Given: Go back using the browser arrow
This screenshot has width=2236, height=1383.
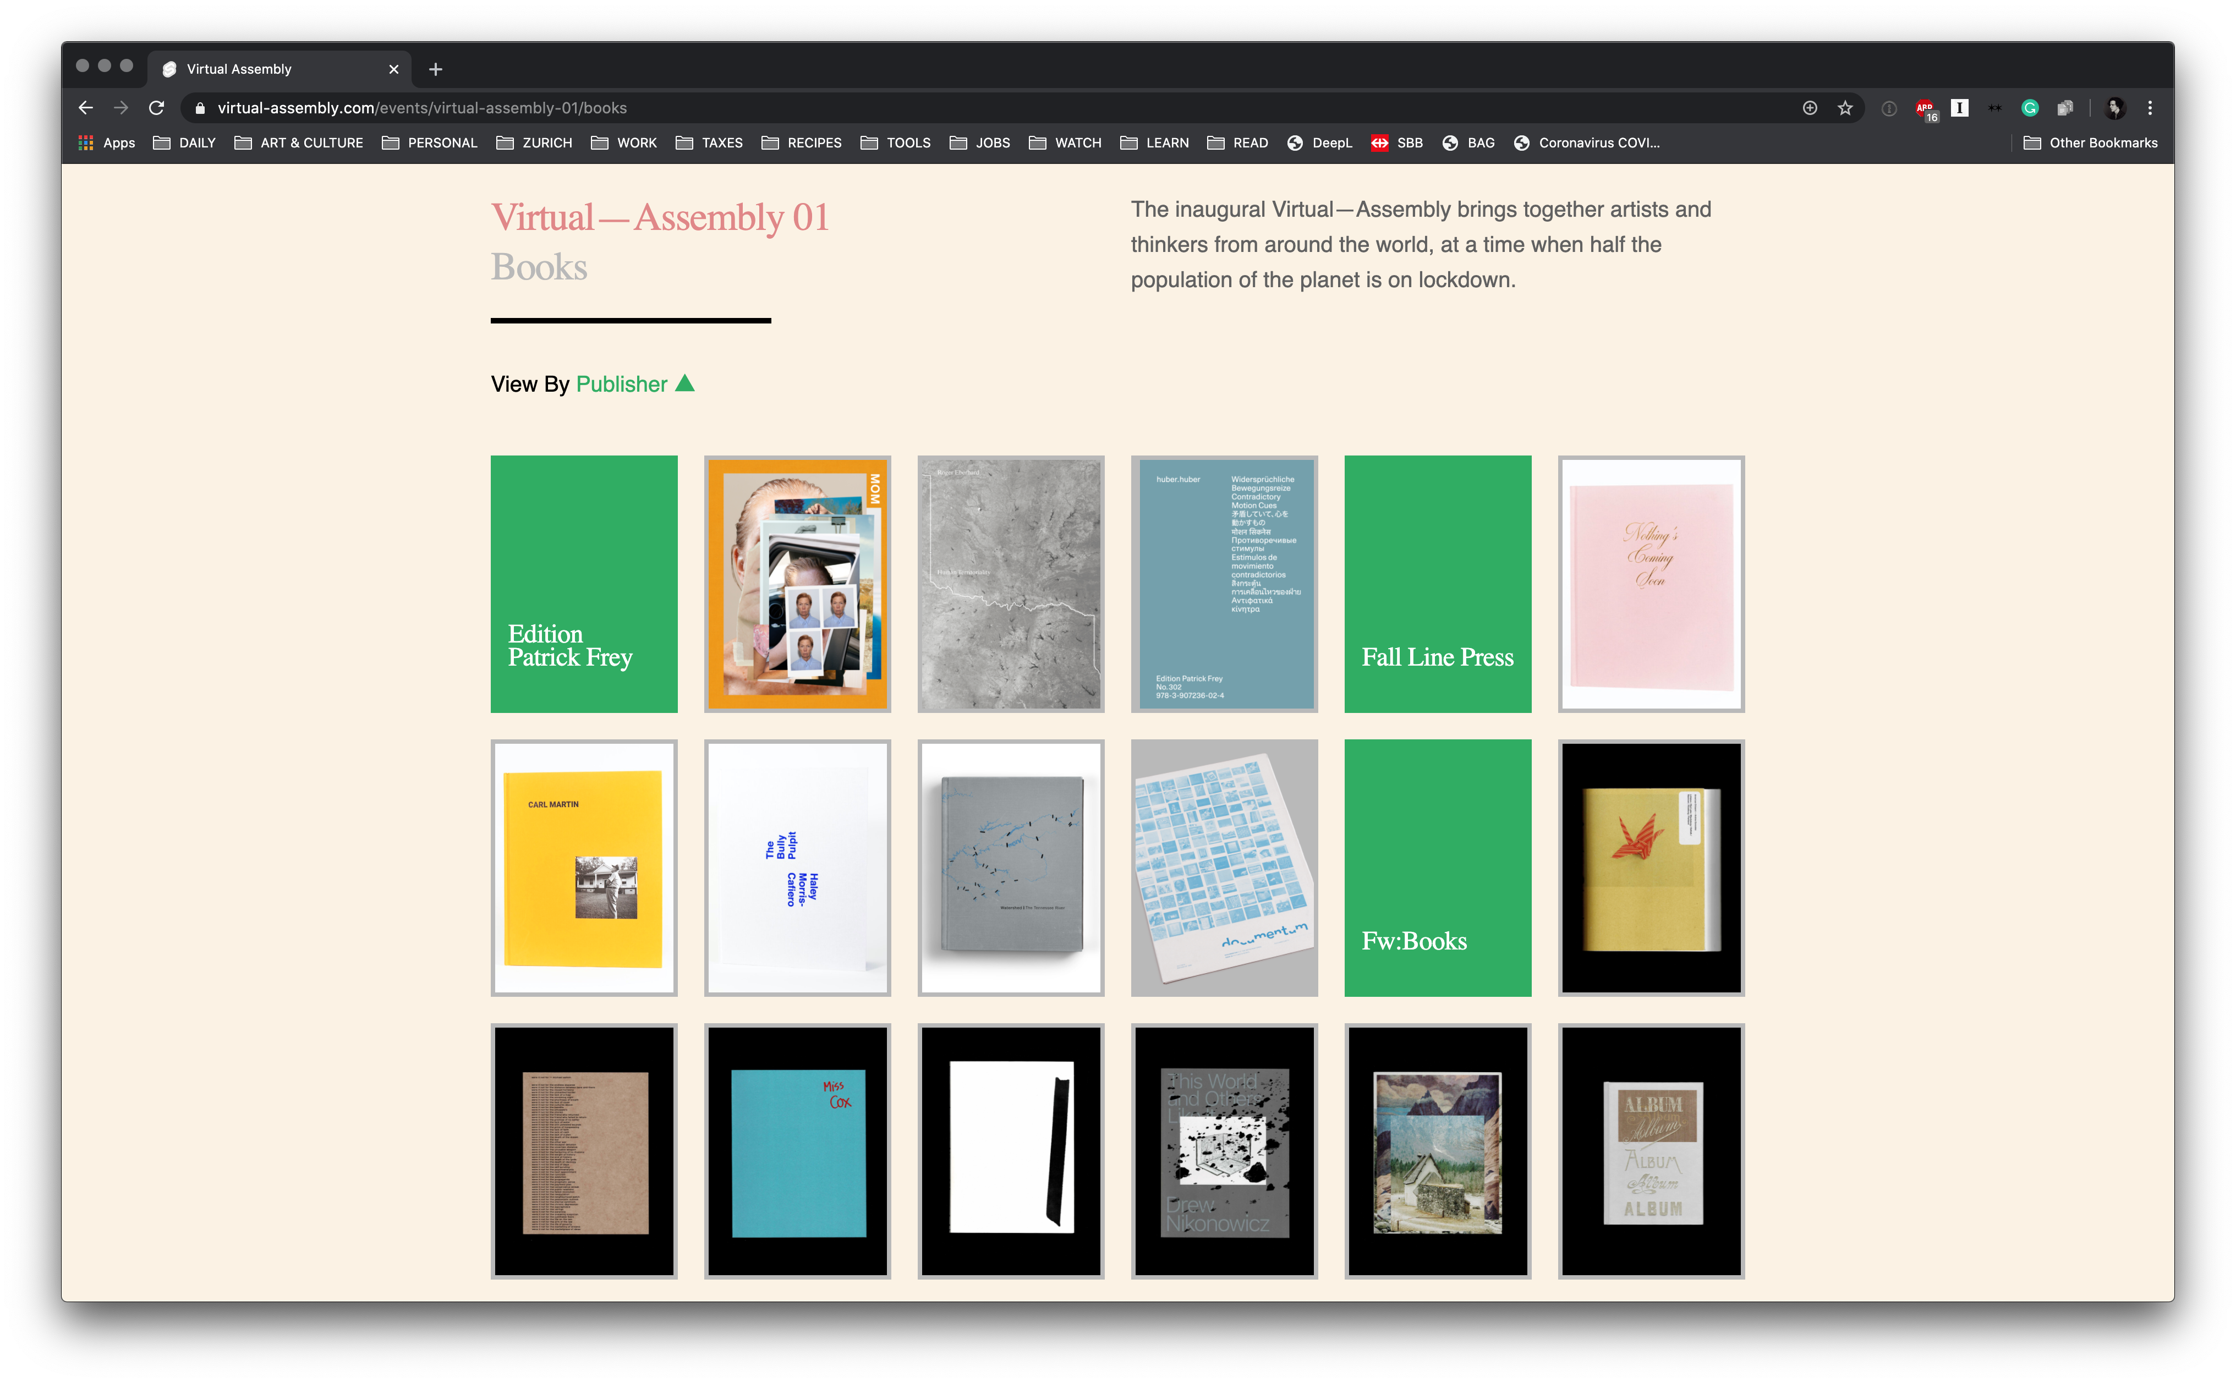Looking at the screenshot, I should pyautogui.click(x=86, y=108).
